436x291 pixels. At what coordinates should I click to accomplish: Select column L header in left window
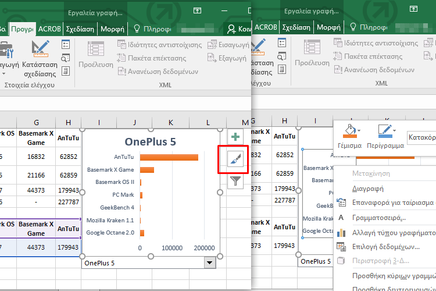(208, 123)
